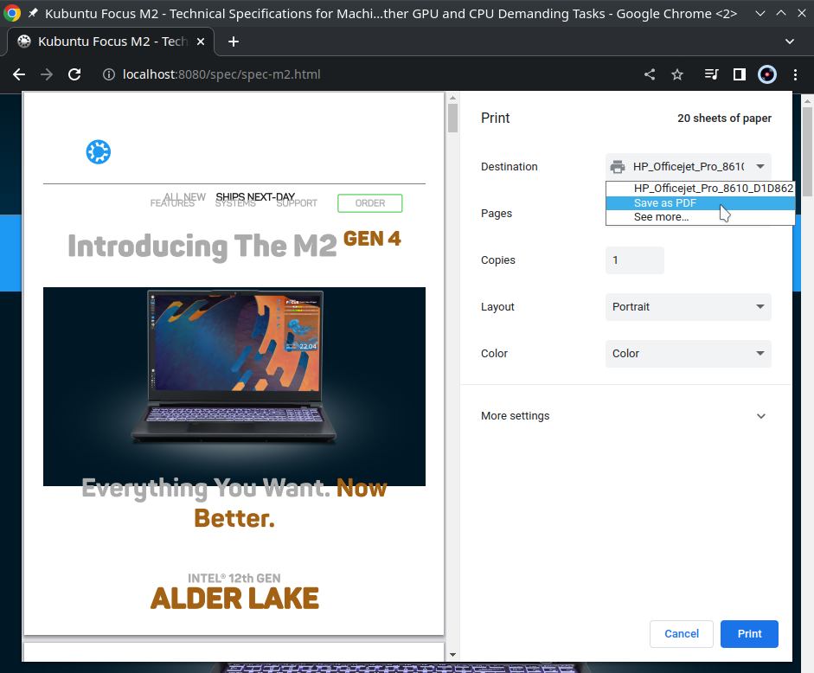Click the printer icon in Destination field
Screen dimensions: 814x673
618,167
